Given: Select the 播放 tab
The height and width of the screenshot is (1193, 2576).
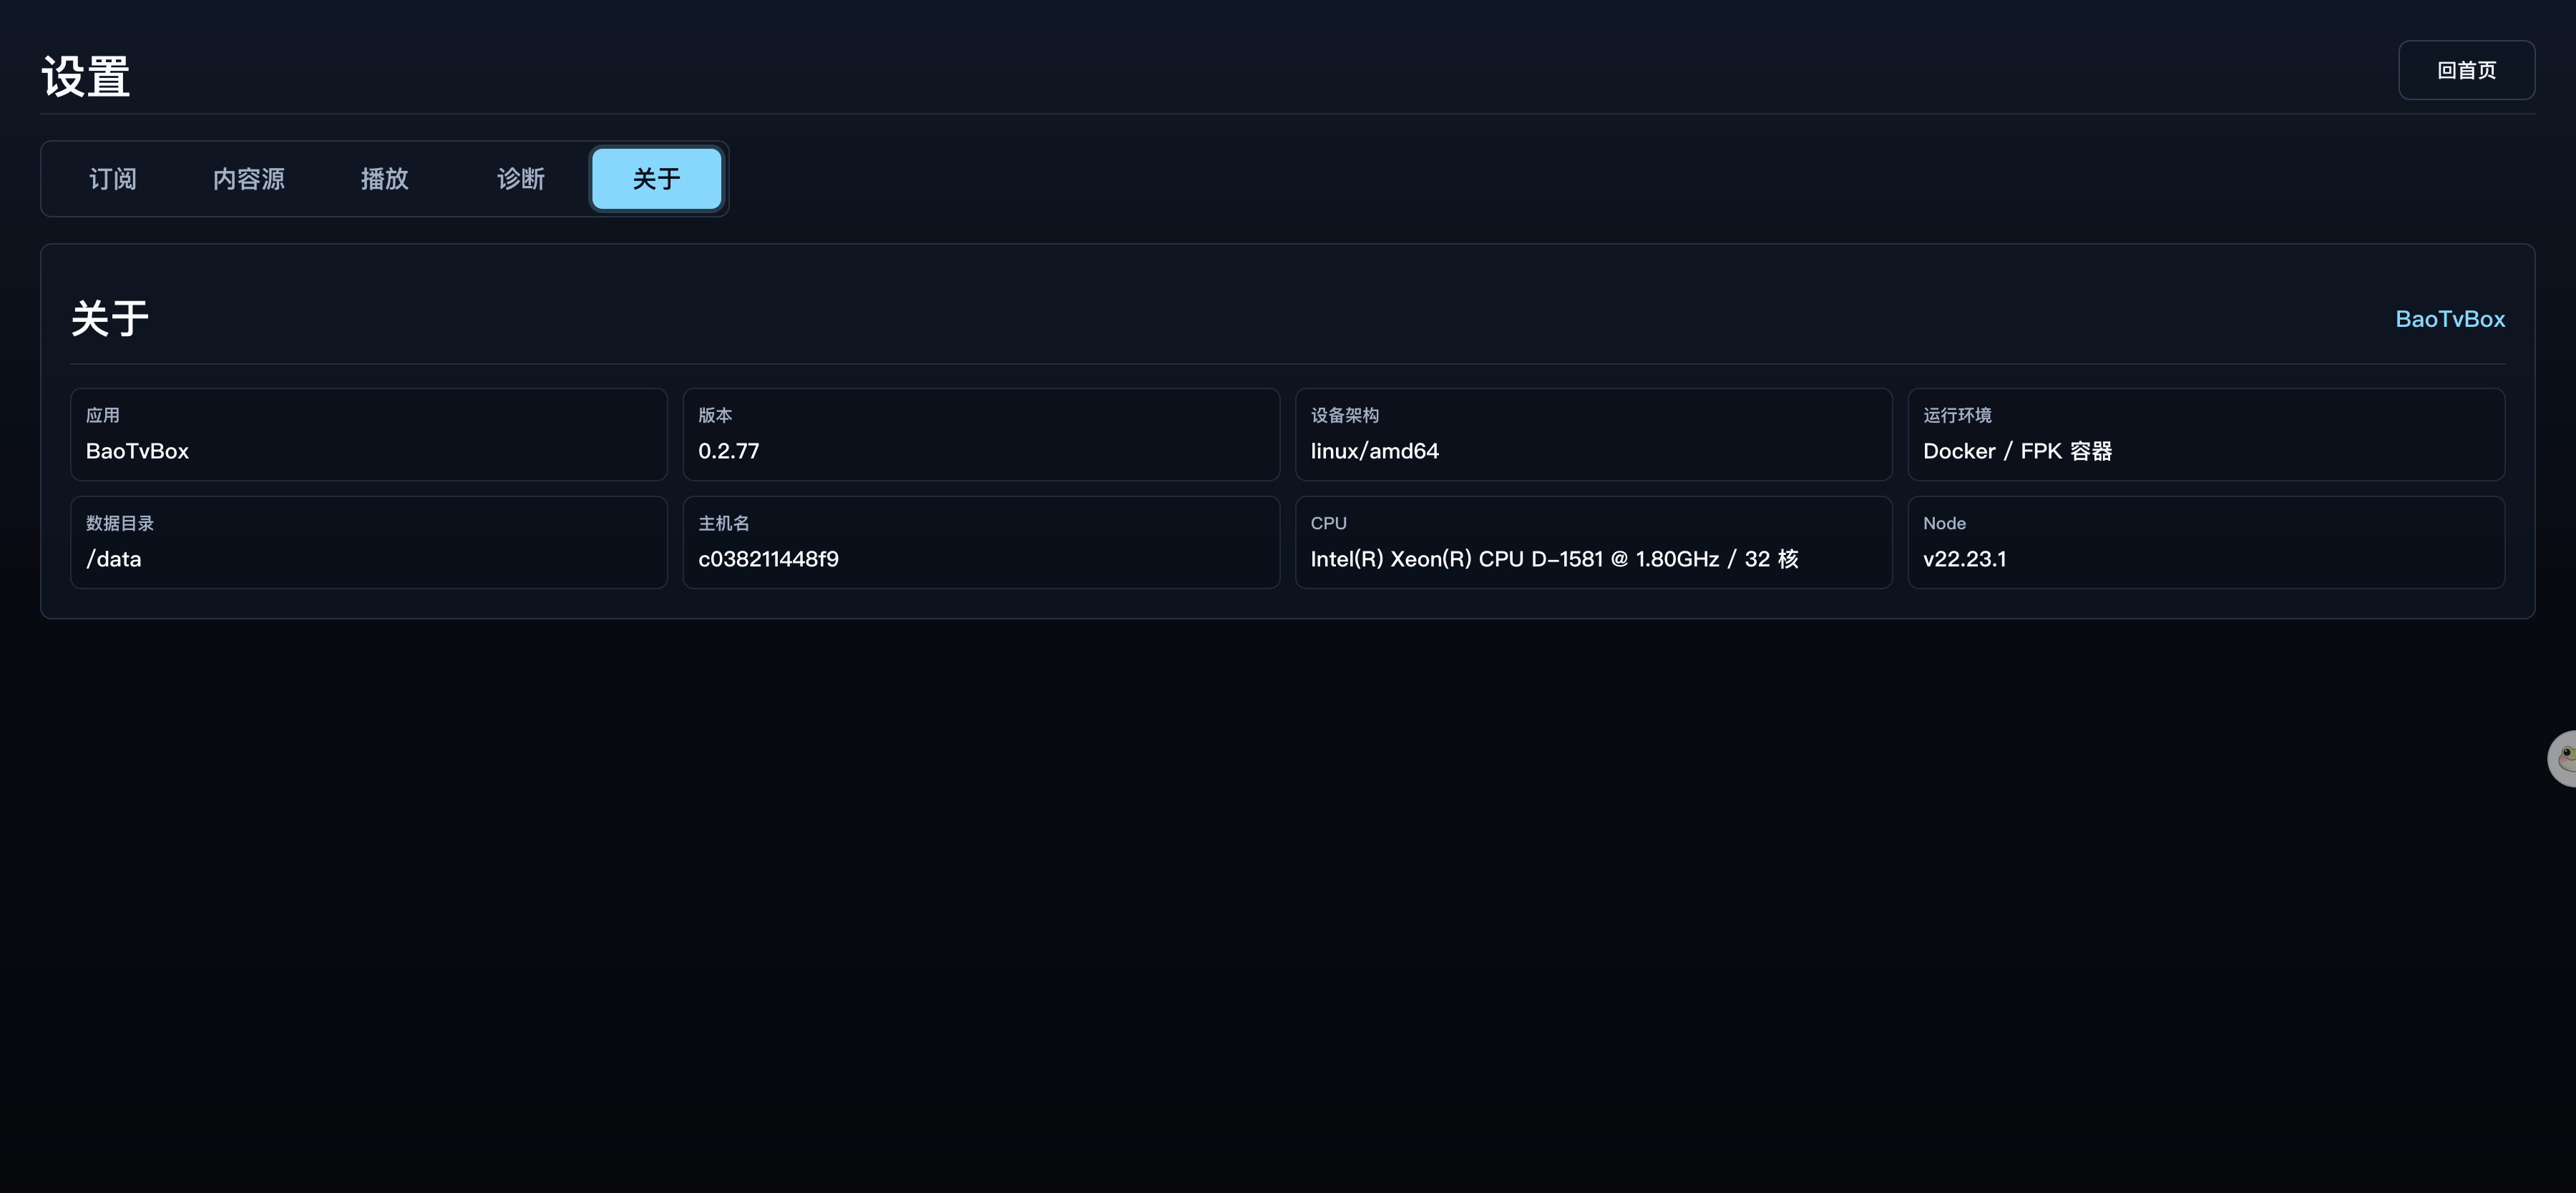Looking at the screenshot, I should 385,179.
